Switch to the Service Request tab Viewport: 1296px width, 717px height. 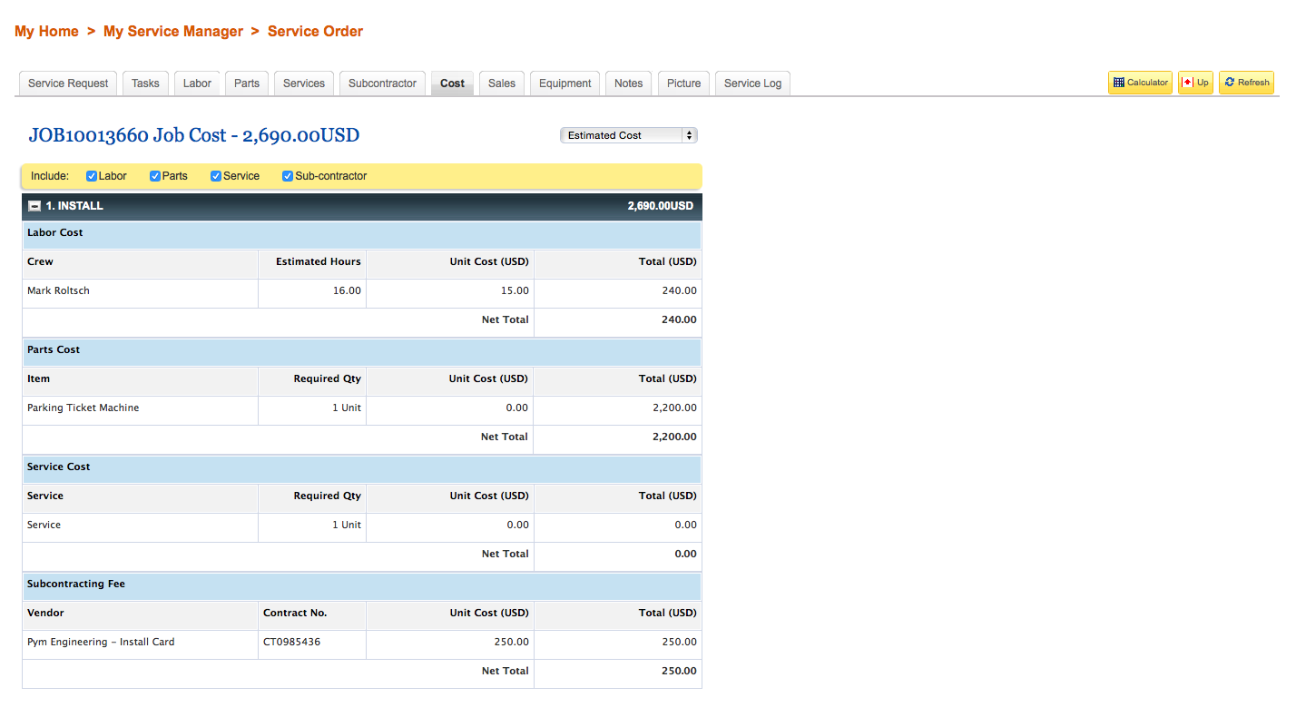point(68,83)
